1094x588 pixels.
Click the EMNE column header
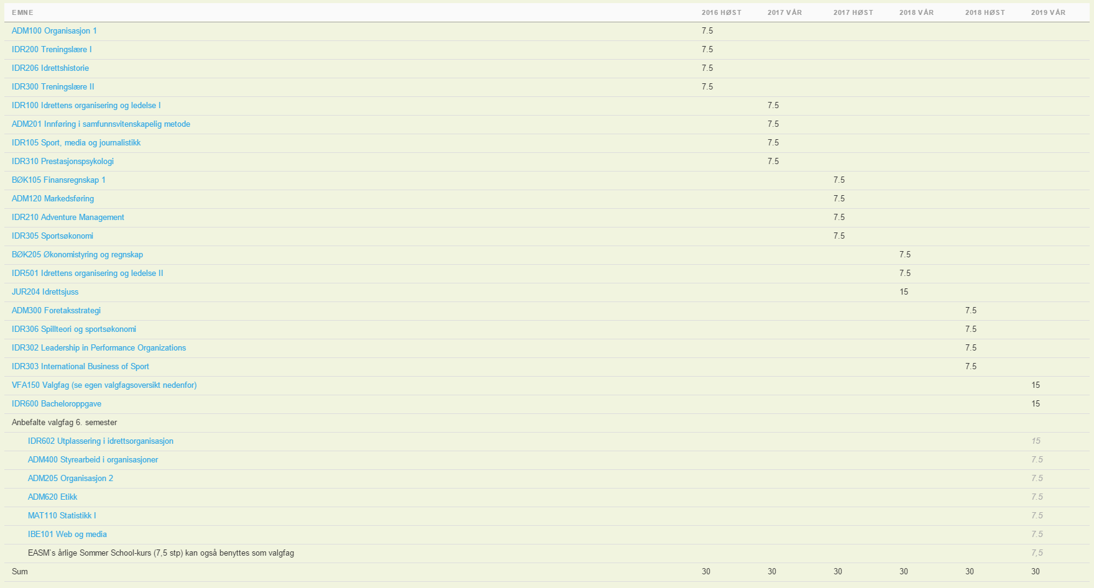22,12
